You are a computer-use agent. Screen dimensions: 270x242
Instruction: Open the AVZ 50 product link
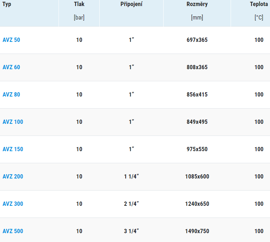[x=11, y=40]
